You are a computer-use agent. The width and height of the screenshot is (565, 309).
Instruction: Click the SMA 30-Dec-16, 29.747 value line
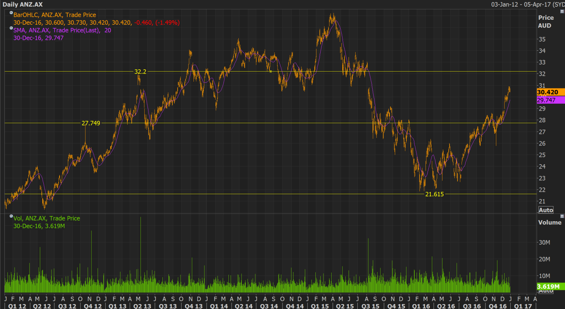[38, 38]
